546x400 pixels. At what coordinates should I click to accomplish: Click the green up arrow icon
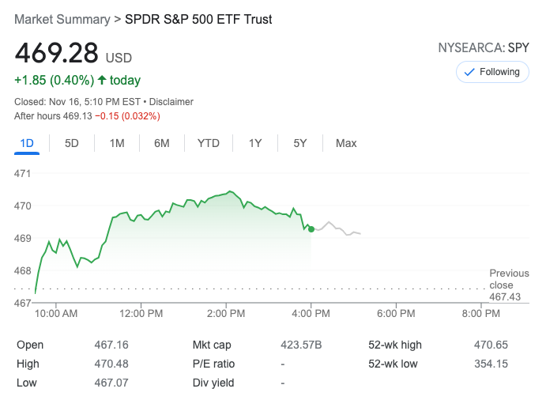tap(102, 80)
